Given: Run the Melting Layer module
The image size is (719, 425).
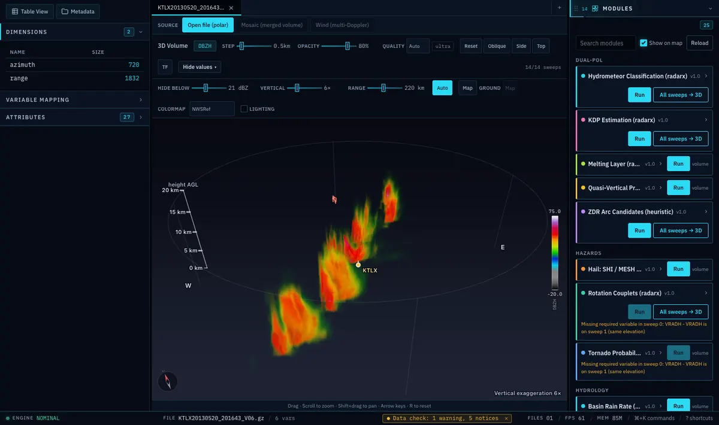Looking at the screenshot, I should coord(678,163).
